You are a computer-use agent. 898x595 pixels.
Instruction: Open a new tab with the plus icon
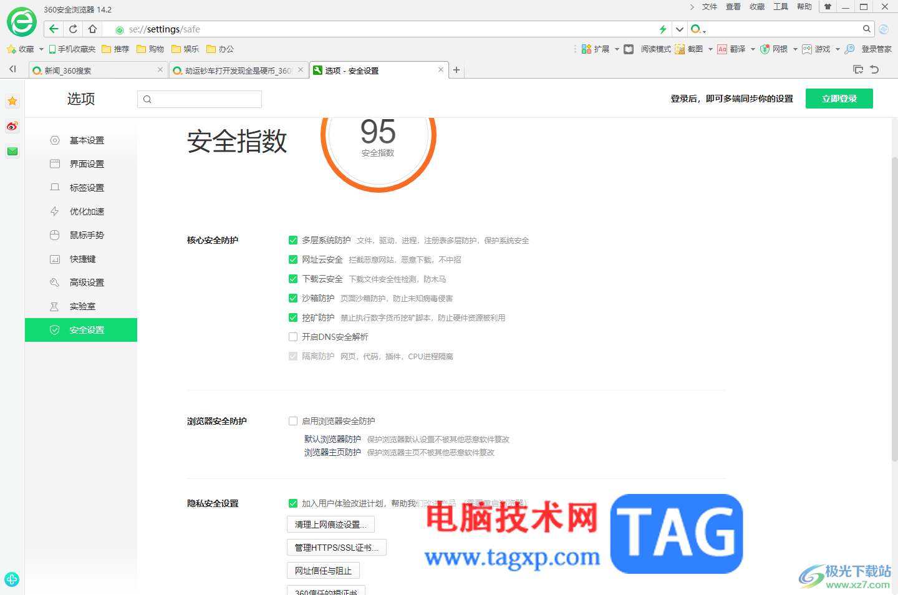tap(456, 70)
